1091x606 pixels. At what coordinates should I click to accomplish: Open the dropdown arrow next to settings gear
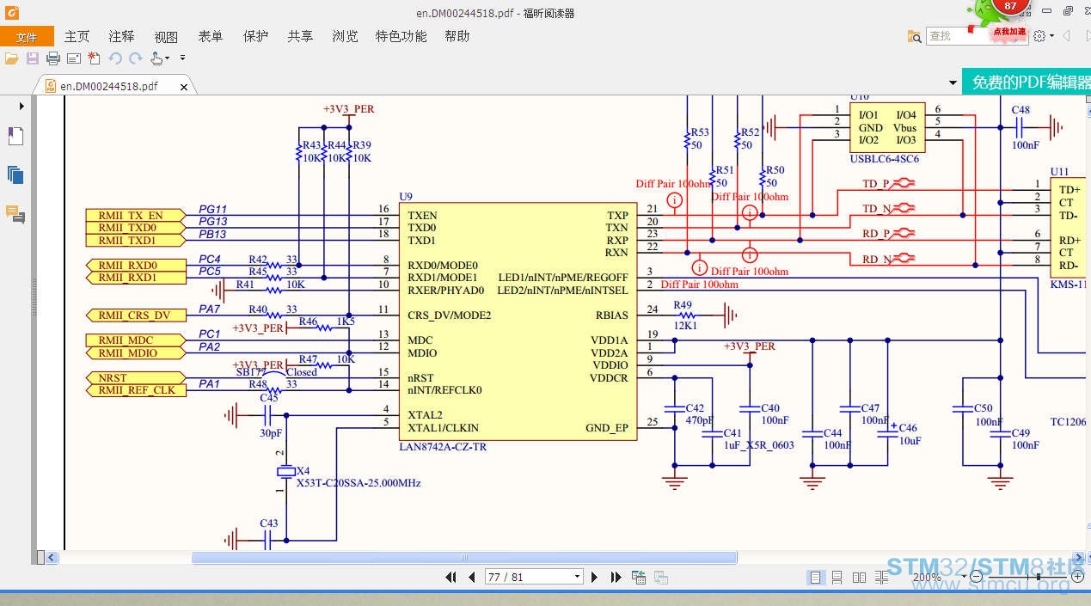point(1051,36)
